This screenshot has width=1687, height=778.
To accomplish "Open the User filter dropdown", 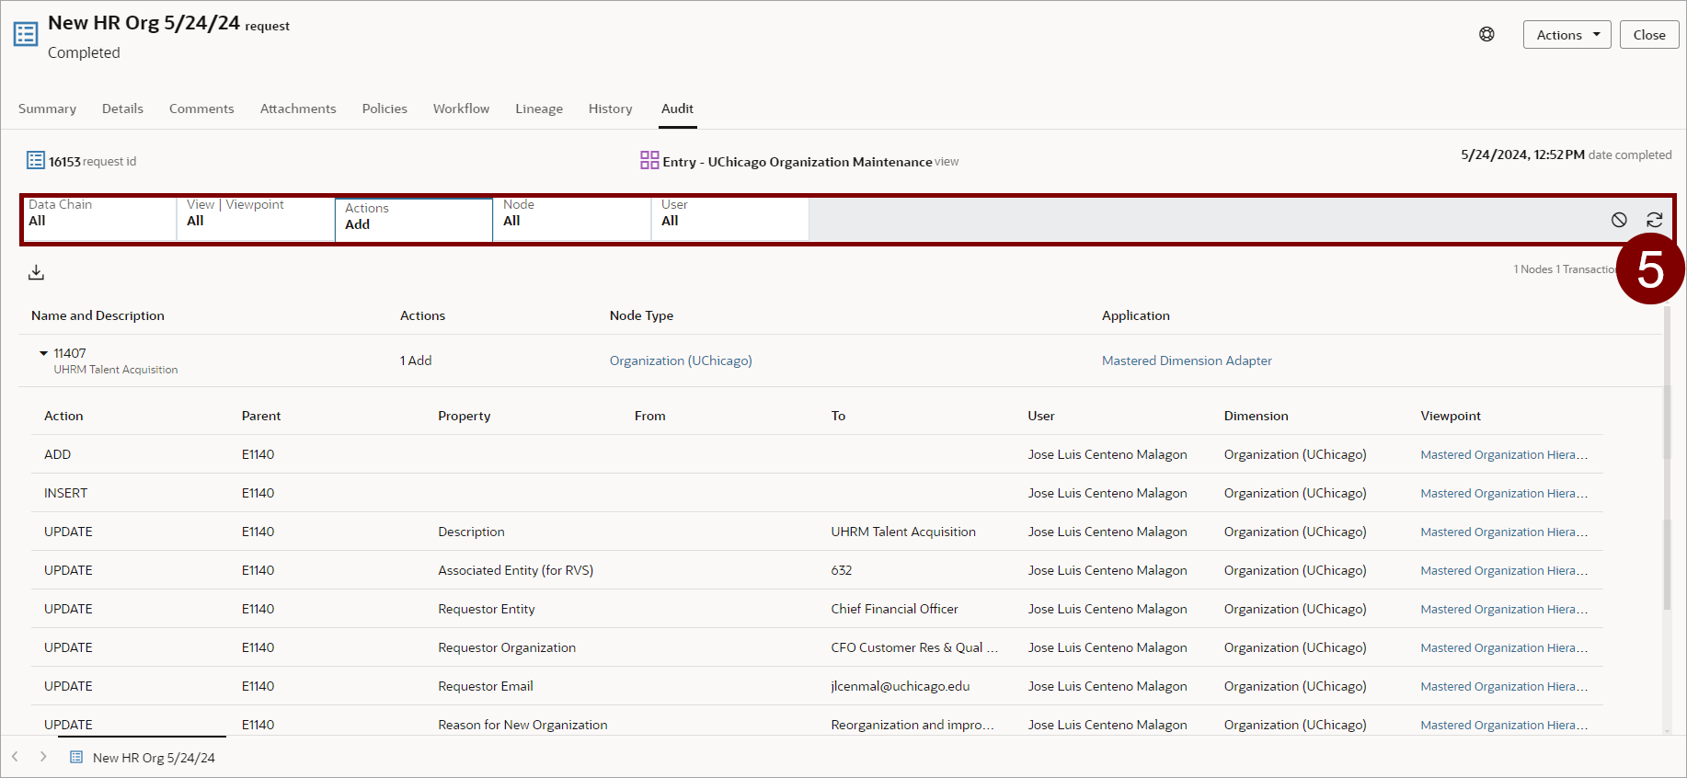I will tap(729, 219).
